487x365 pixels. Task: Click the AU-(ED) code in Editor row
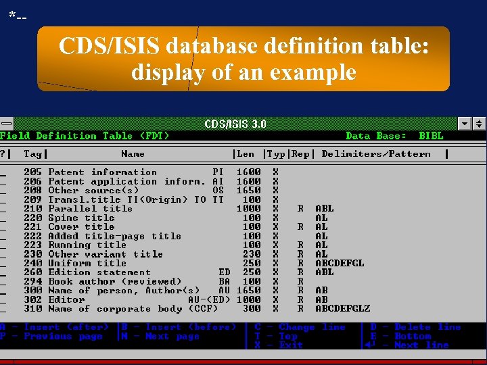209,299
